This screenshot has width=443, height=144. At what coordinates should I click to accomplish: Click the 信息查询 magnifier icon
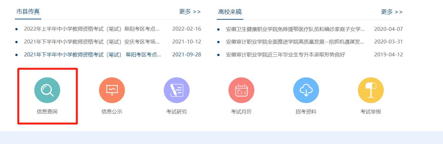point(47,90)
